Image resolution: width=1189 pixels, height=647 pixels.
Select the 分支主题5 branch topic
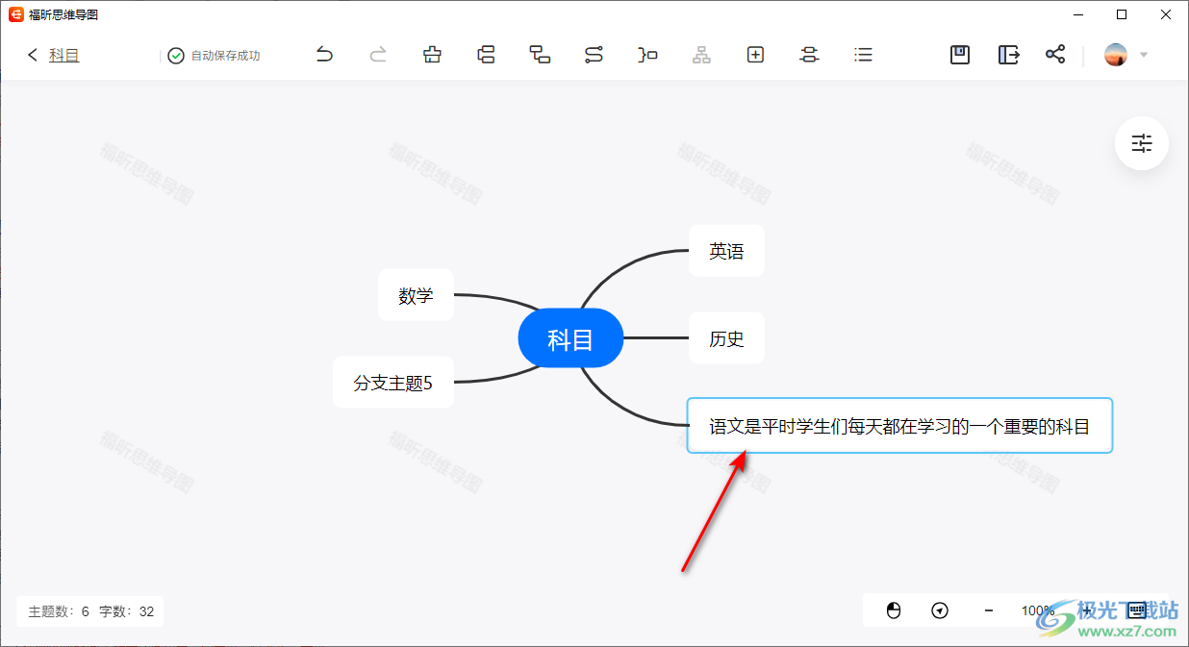pyautogui.click(x=392, y=383)
